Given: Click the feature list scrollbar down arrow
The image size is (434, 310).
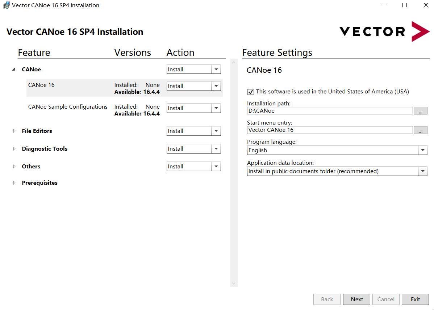Looking at the screenshot, I should pos(234,284).
